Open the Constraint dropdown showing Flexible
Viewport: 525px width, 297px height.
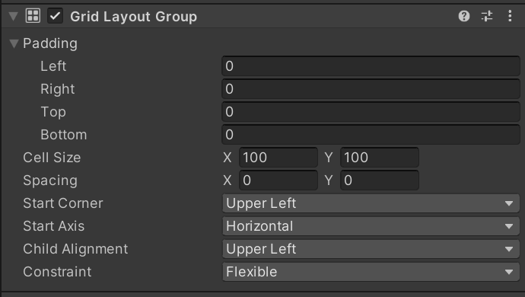click(371, 272)
